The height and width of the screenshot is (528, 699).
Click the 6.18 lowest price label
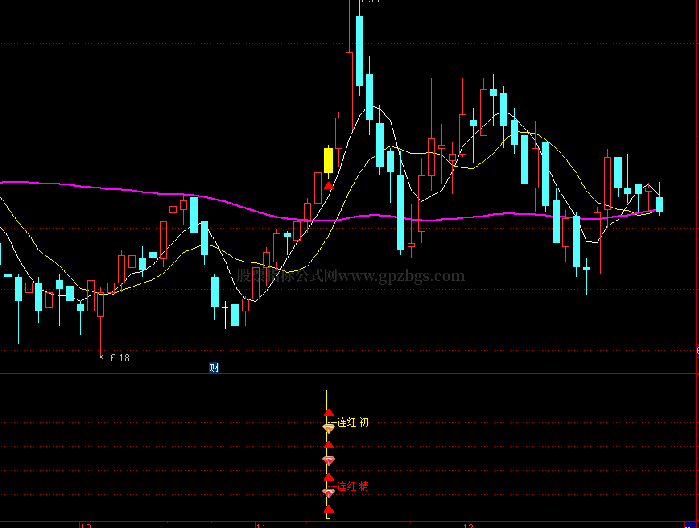(x=120, y=358)
